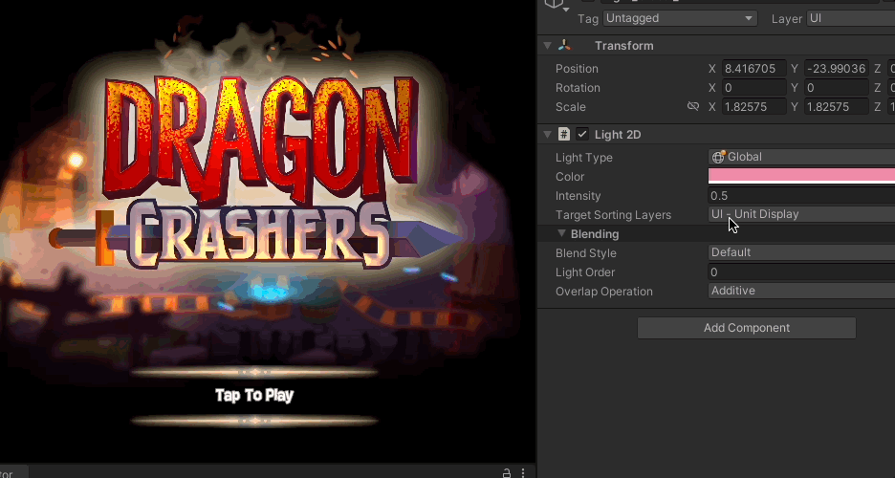This screenshot has height=478, width=895.
Task: Click the Overlap Operation label
Action: (604, 292)
